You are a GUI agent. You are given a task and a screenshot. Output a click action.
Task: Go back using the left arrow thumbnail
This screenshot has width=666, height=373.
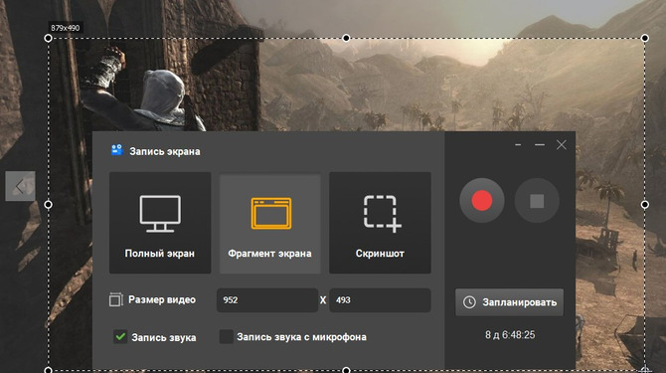coord(20,186)
